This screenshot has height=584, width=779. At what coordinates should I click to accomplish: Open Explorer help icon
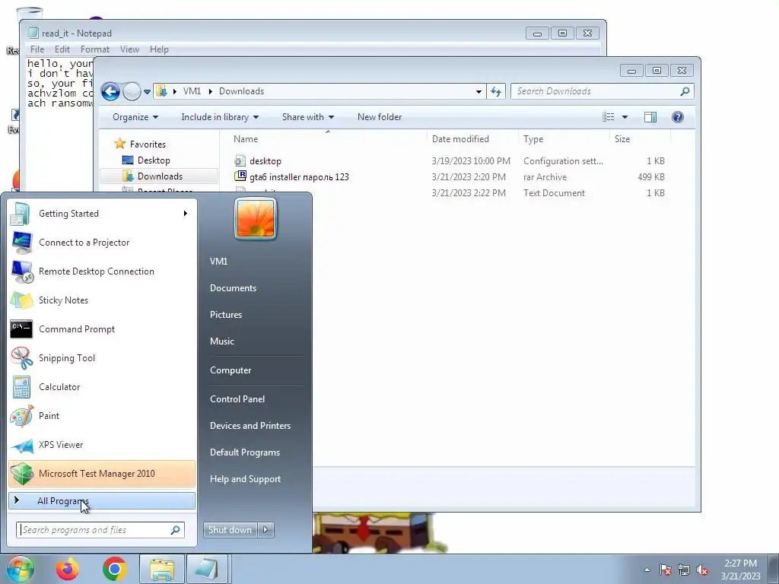coord(678,117)
